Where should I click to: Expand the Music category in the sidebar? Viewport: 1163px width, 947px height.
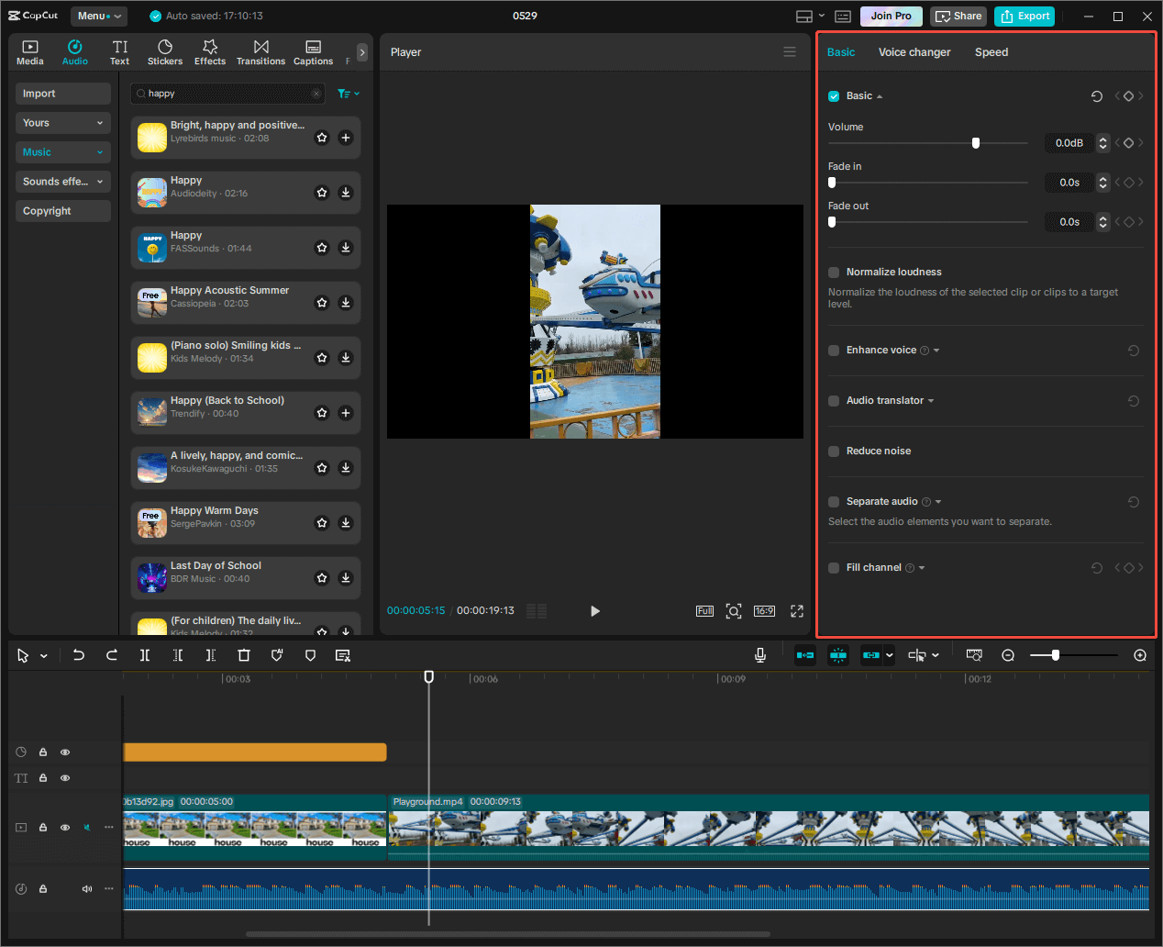point(62,151)
